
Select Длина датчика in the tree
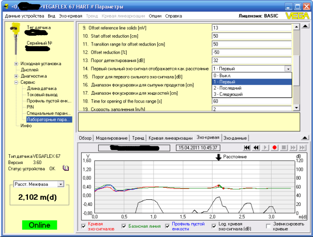coord(41,88)
